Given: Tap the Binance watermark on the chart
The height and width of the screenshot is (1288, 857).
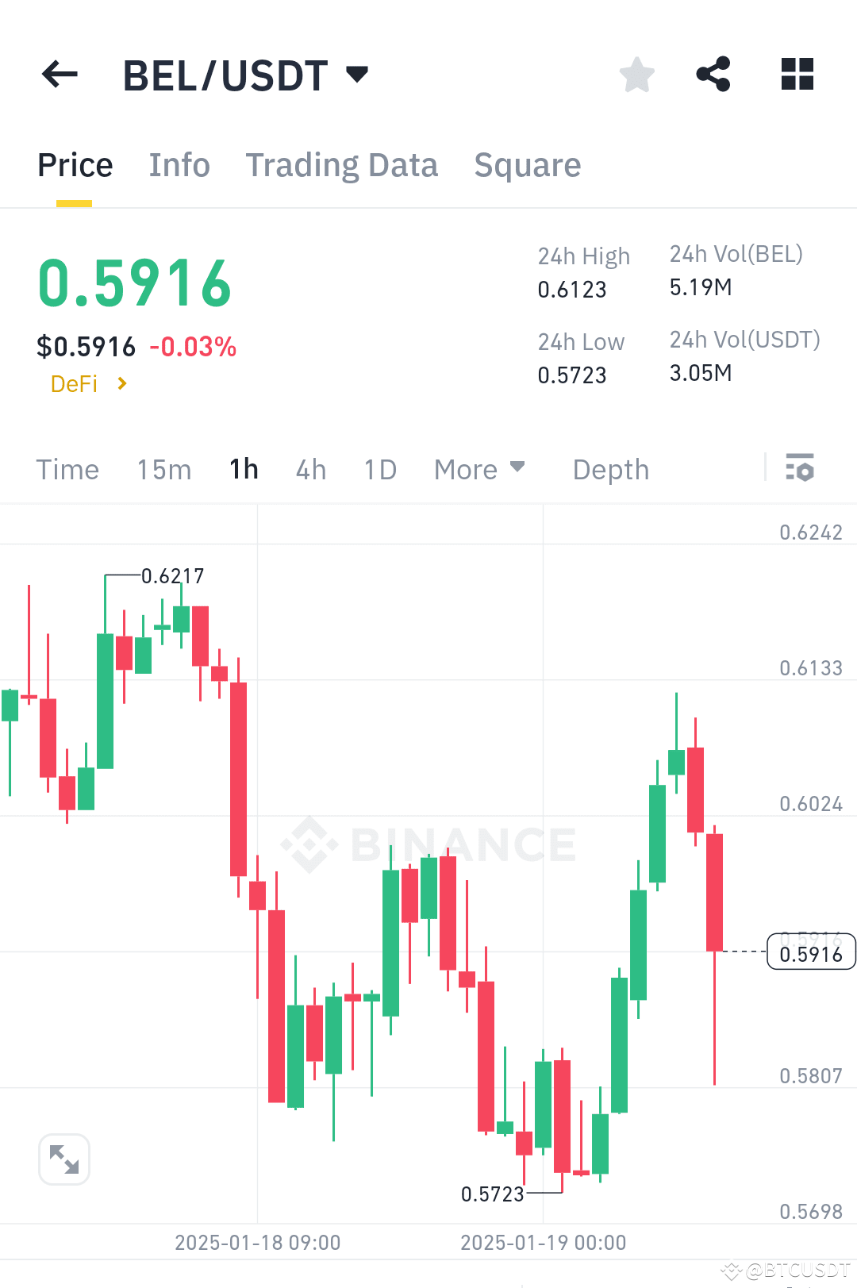Looking at the screenshot, I should (428, 844).
